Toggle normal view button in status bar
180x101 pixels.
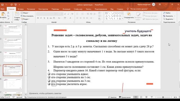pos(136,97)
